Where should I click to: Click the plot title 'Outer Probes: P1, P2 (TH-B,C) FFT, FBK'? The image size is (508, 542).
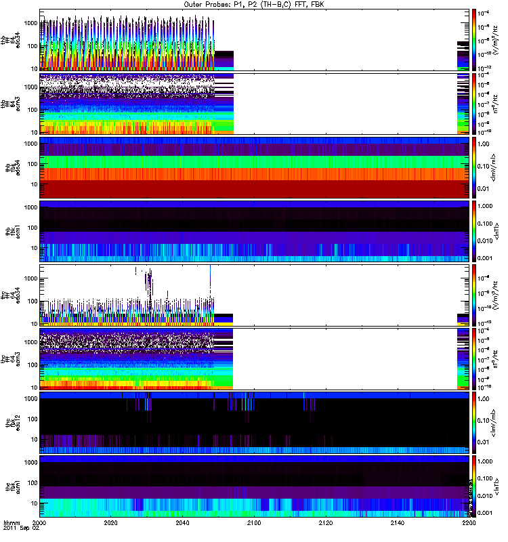(254, 5)
